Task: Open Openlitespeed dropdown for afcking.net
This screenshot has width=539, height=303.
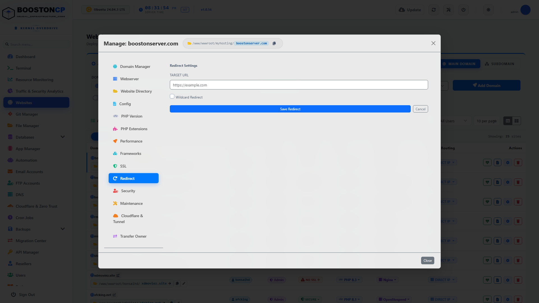Action: (x=394, y=299)
